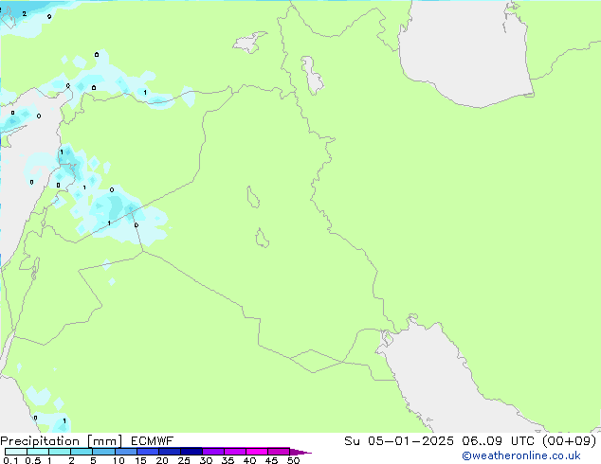601x464 pixels.
Task: Select the 5-10 mm legend color box
Action: pyautogui.click(x=103, y=452)
